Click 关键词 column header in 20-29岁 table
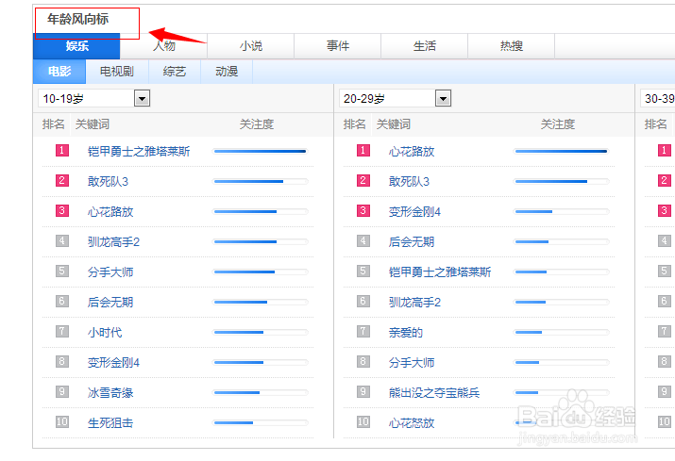Screen dimensions: 675x461 click(394, 124)
